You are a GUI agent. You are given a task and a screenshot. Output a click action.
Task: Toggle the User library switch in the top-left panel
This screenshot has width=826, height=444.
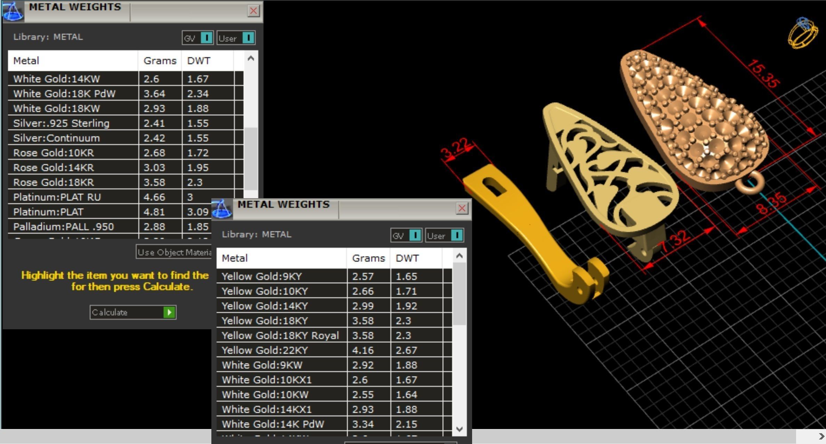[248, 38]
